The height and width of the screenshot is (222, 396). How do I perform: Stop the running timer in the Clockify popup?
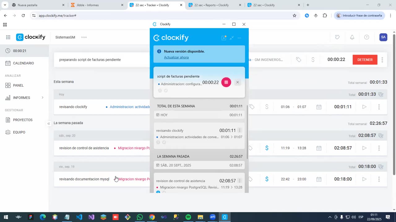[x=226, y=82]
